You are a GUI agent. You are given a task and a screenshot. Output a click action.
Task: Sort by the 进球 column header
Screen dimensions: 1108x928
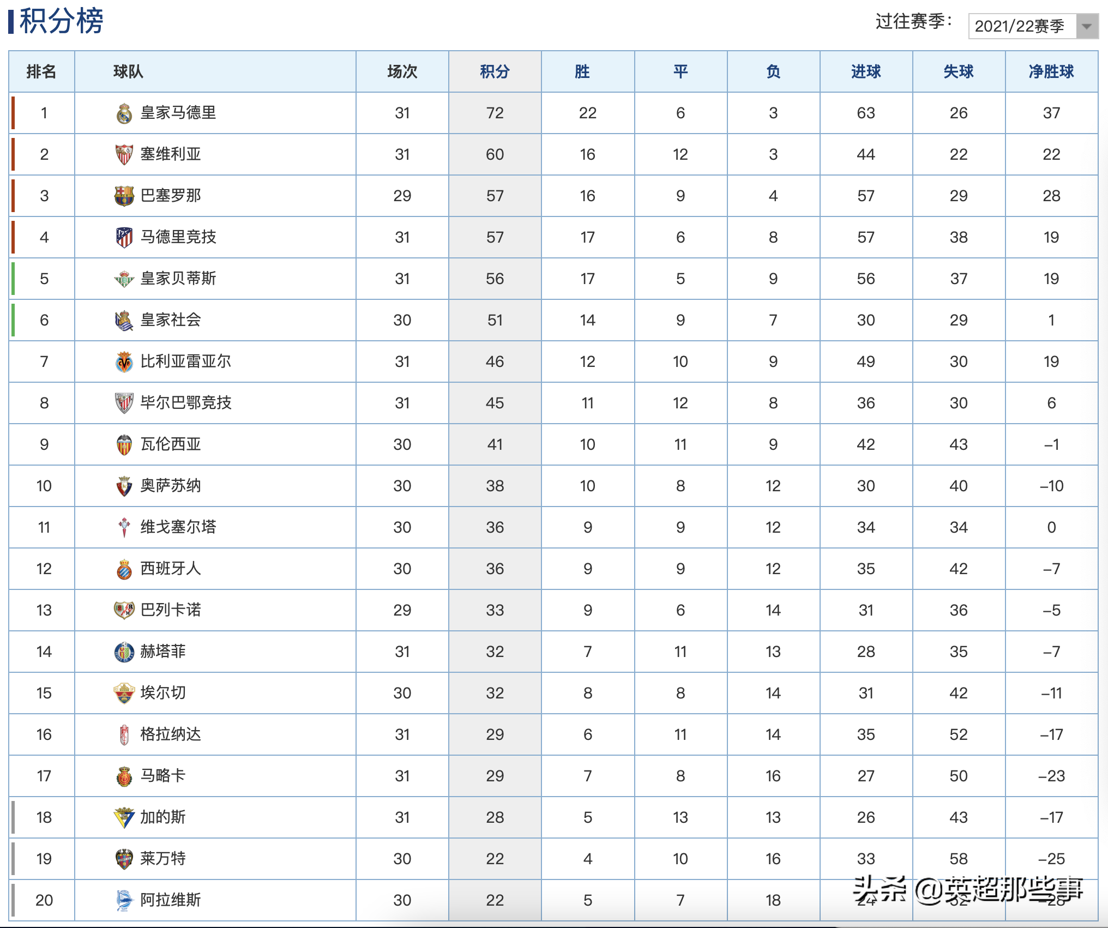pyautogui.click(x=866, y=71)
